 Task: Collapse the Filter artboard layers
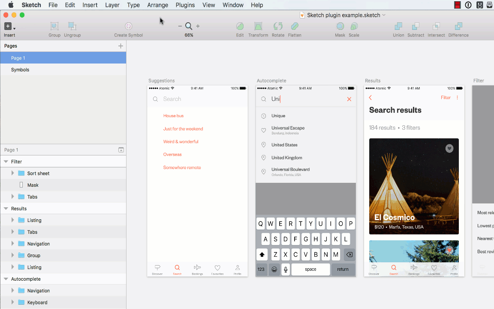6,161
